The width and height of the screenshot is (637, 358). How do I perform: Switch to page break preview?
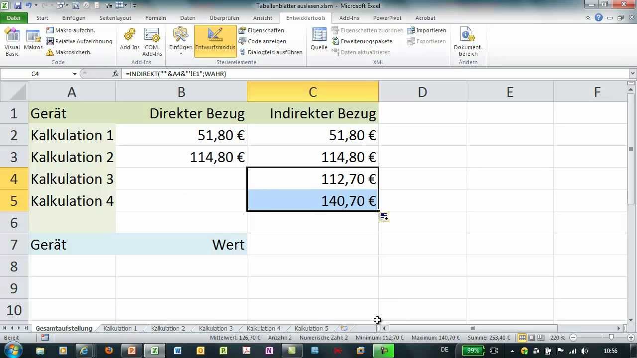coord(541,338)
